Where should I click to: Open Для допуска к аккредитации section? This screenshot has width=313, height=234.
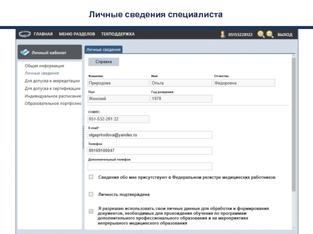coord(52,81)
